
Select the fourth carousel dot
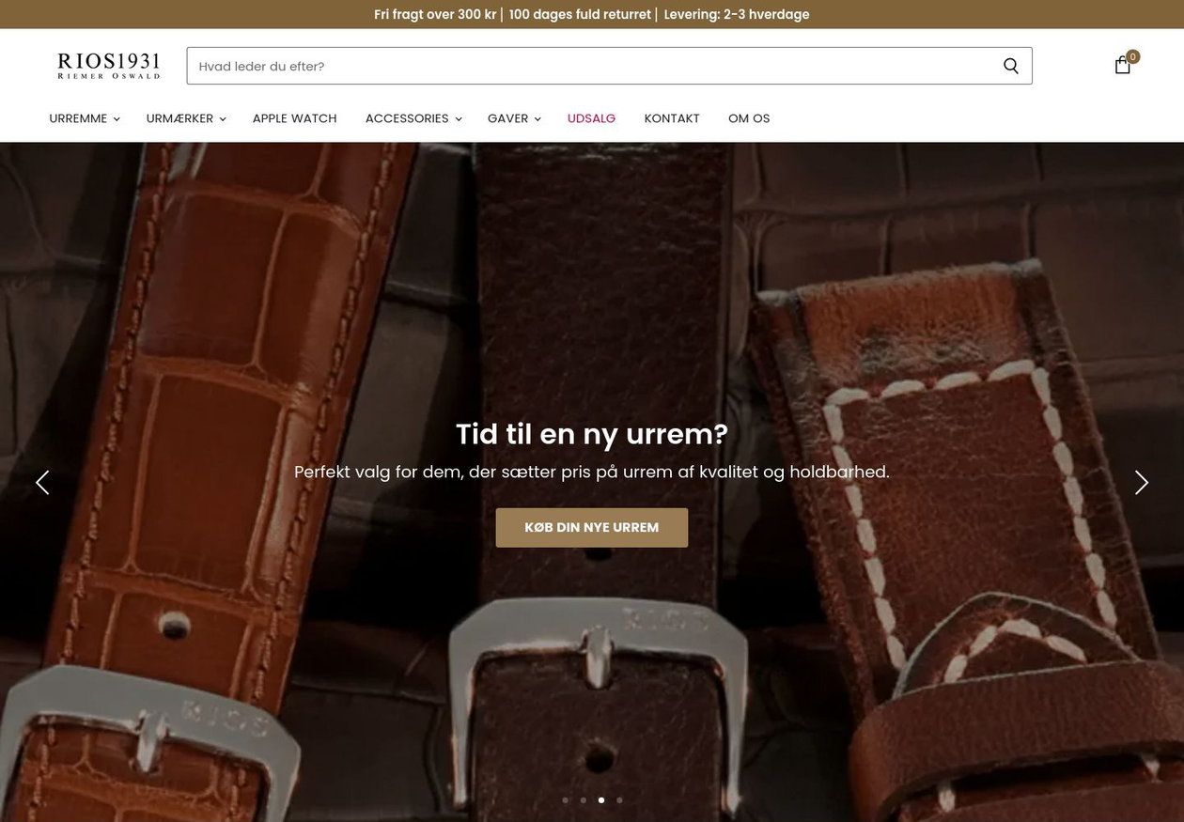pos(619,800)
